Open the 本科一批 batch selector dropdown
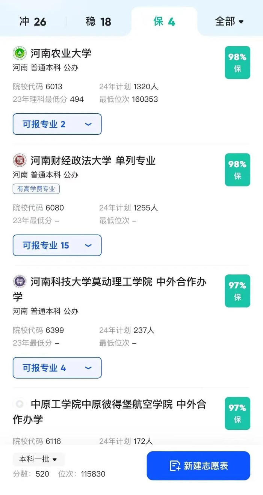 click(38, 459)
